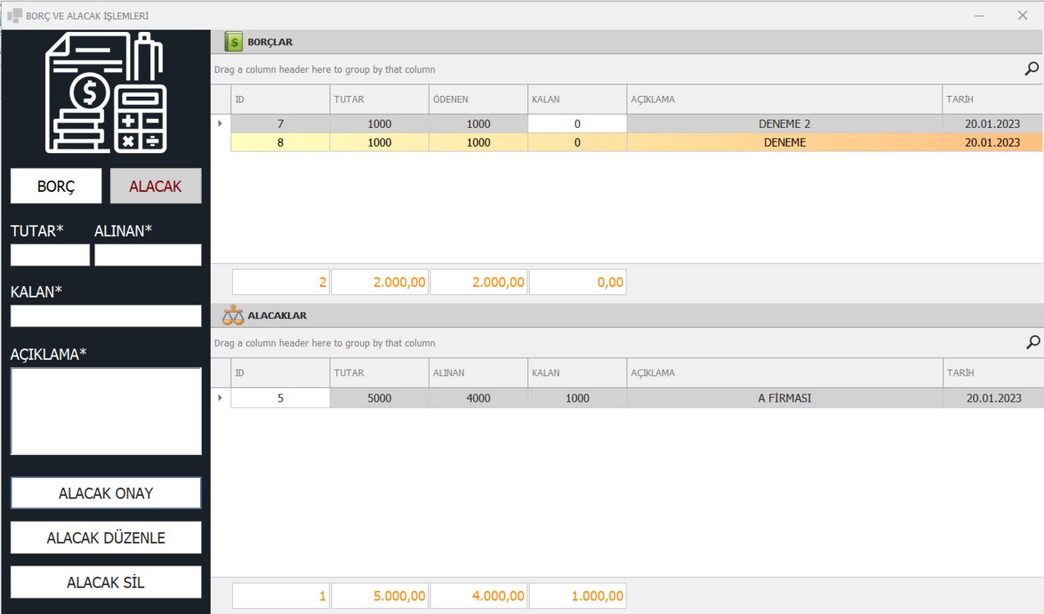Select row indicator arrow for debt ID 7
This screenshot has width=1044, height=614.
[220, 124]
